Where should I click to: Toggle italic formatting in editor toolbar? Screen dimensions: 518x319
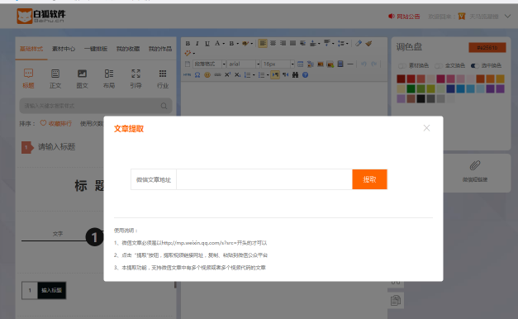tap(197, 43)
